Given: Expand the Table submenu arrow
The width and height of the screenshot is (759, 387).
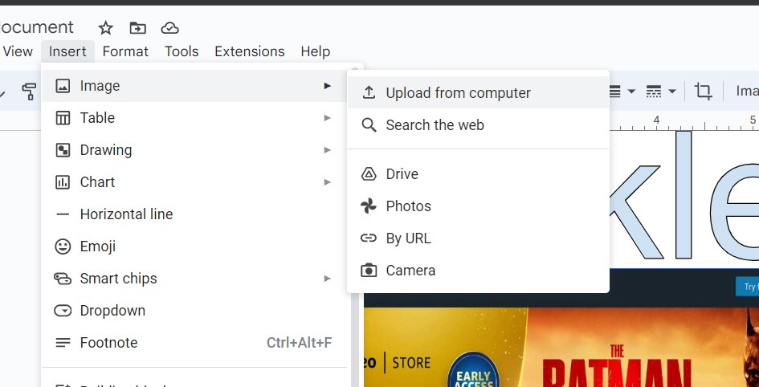Looking at the screenshot, I should pos(327,118).
